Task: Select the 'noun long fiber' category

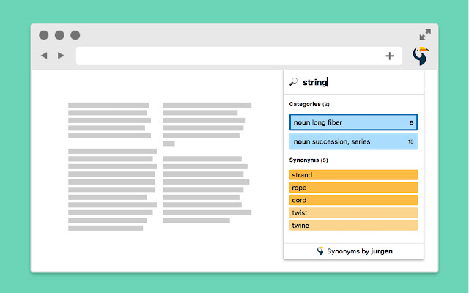Action: [x=353, y=122]
